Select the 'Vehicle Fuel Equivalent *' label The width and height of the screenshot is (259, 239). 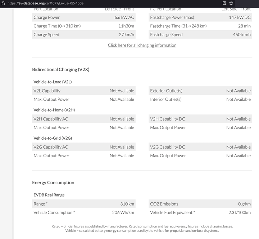pyautogui.click(x=172, y=213)
